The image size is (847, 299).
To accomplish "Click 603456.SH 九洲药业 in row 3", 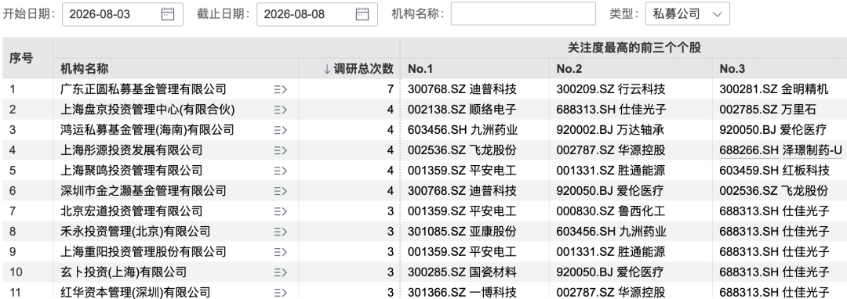I will [463, 130].
